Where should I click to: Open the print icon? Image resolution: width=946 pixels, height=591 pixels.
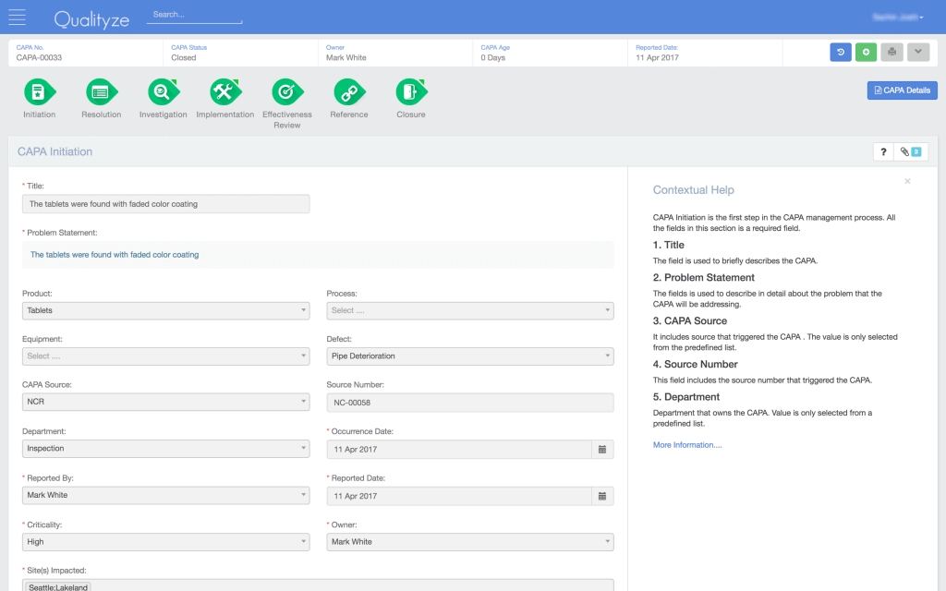[x=891, y=52]
